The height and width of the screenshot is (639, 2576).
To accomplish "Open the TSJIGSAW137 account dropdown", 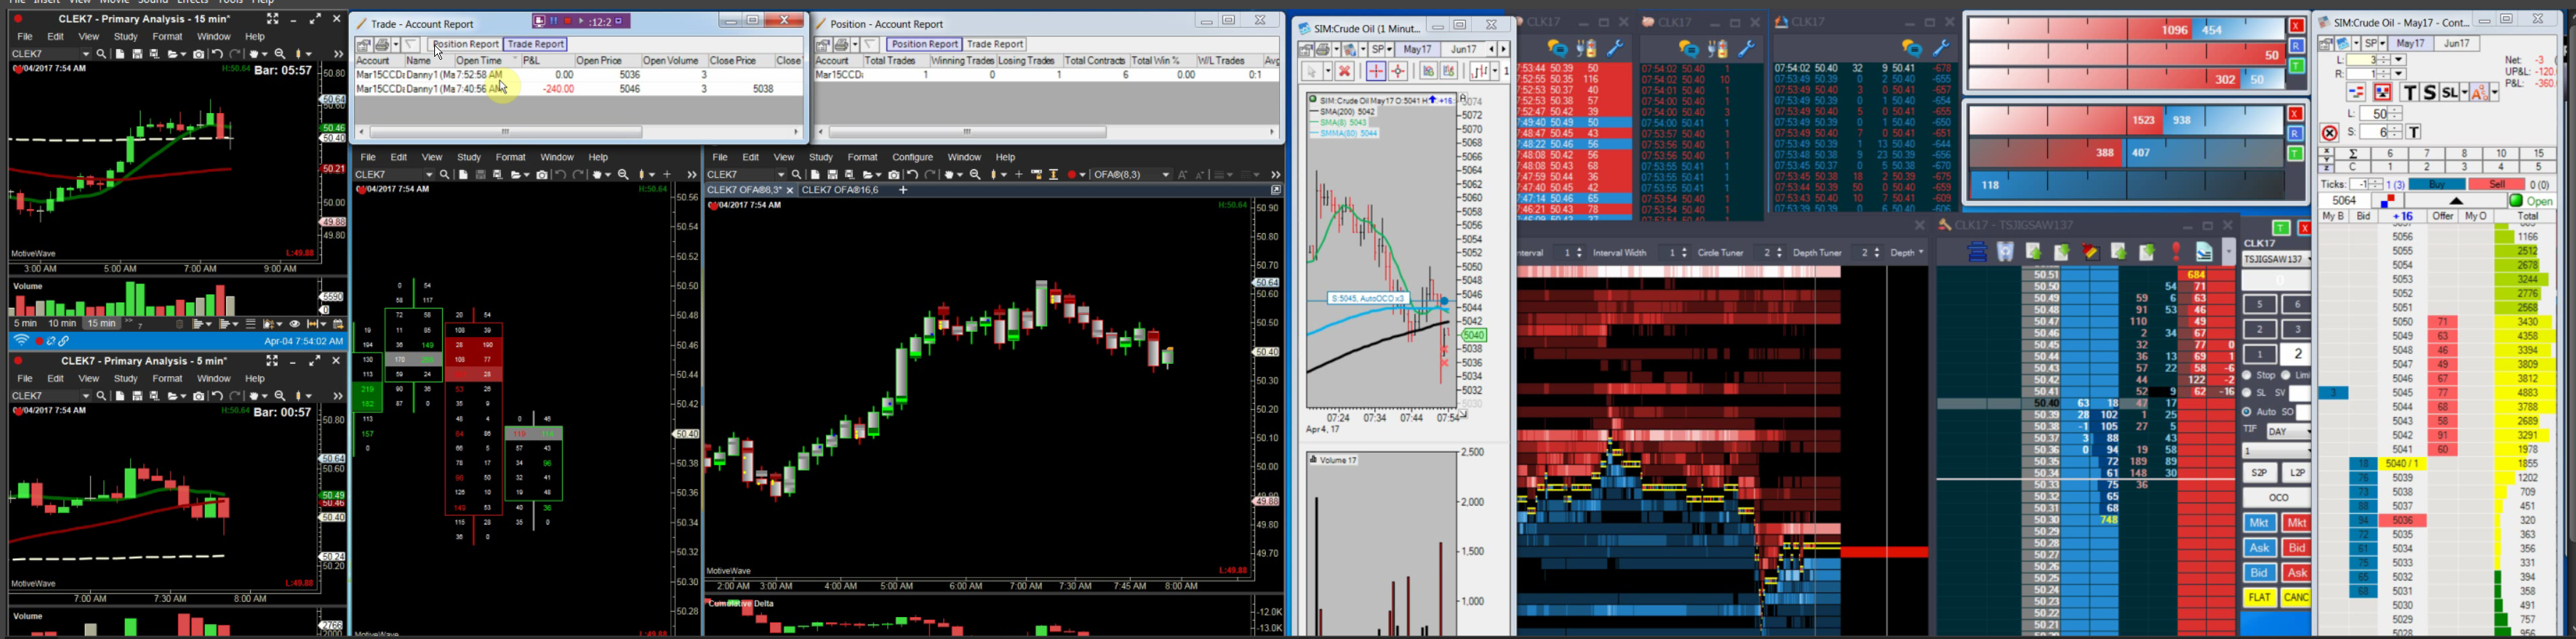I will [x=2276, y=259].
